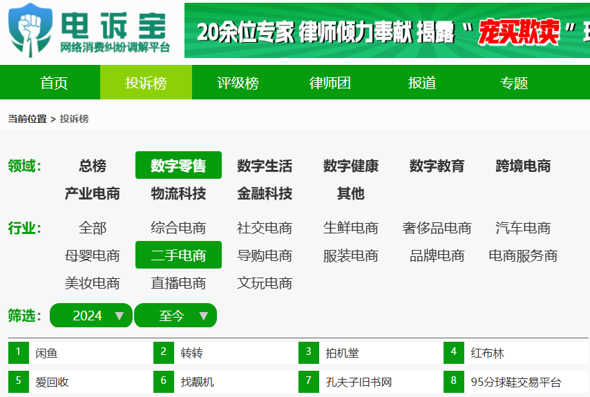Open the green 宠买欺卖 banner advertisement

pyautogui.click(x=387, y=30)
